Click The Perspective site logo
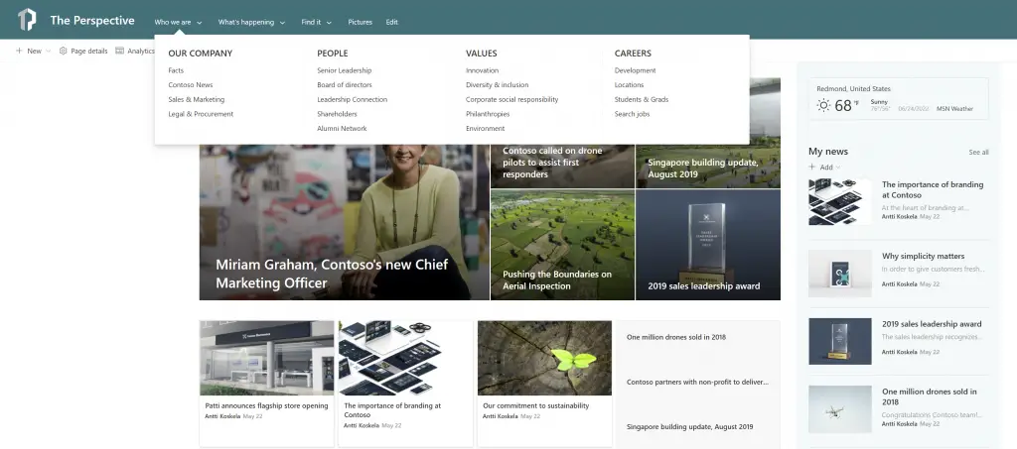 pos(27,21)
